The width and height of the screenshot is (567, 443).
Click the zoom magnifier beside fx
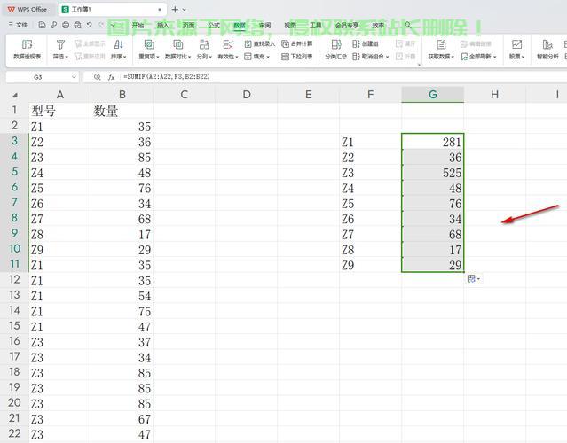[97, 77]
